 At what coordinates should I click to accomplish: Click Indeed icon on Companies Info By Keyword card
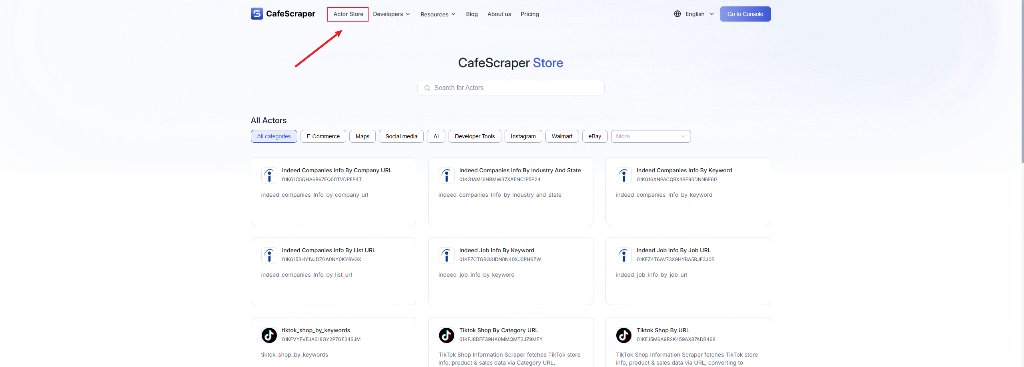point(624,175)
